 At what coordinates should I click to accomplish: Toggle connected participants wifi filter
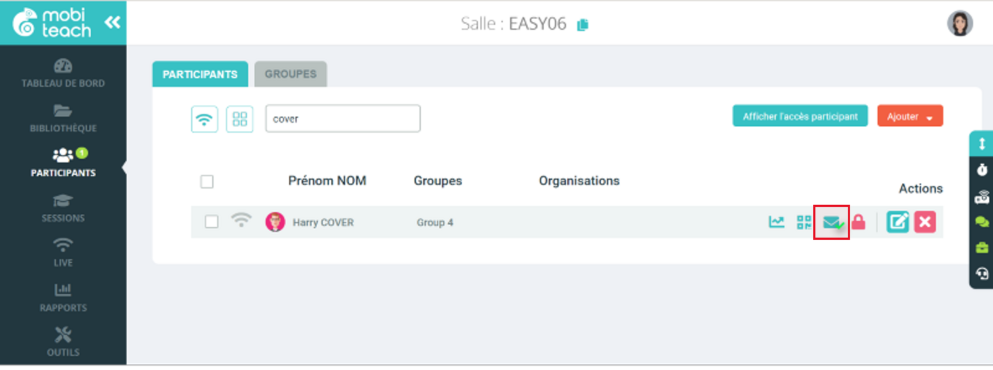[x=204, y=119]
